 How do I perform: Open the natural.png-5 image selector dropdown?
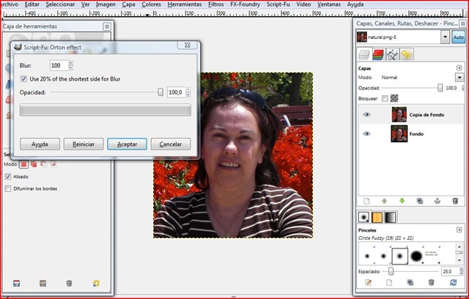[445, 37]
